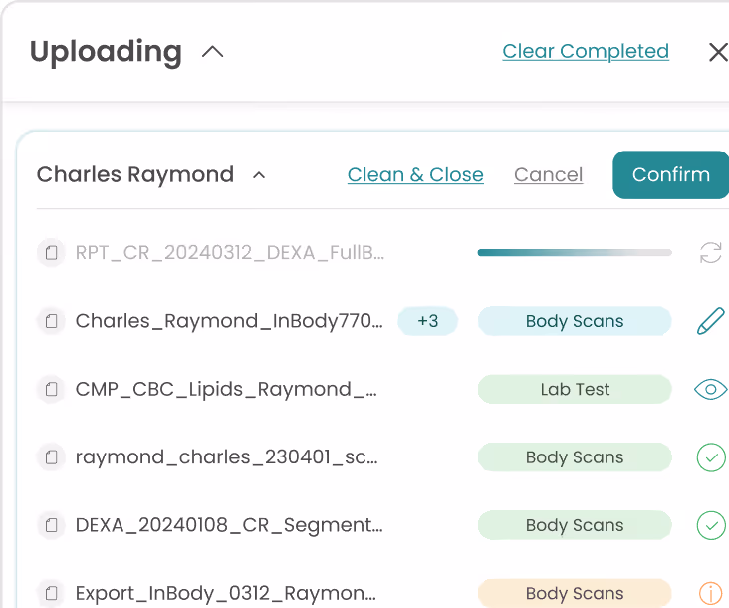Click the Lab Test tag
729x608 pixels.
click(575, 389)
